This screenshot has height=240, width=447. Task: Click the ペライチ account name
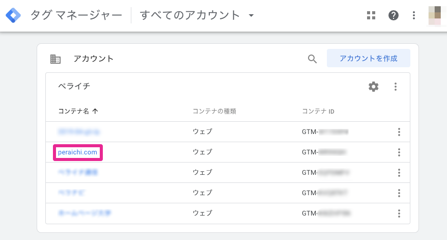tap(74, 86)
